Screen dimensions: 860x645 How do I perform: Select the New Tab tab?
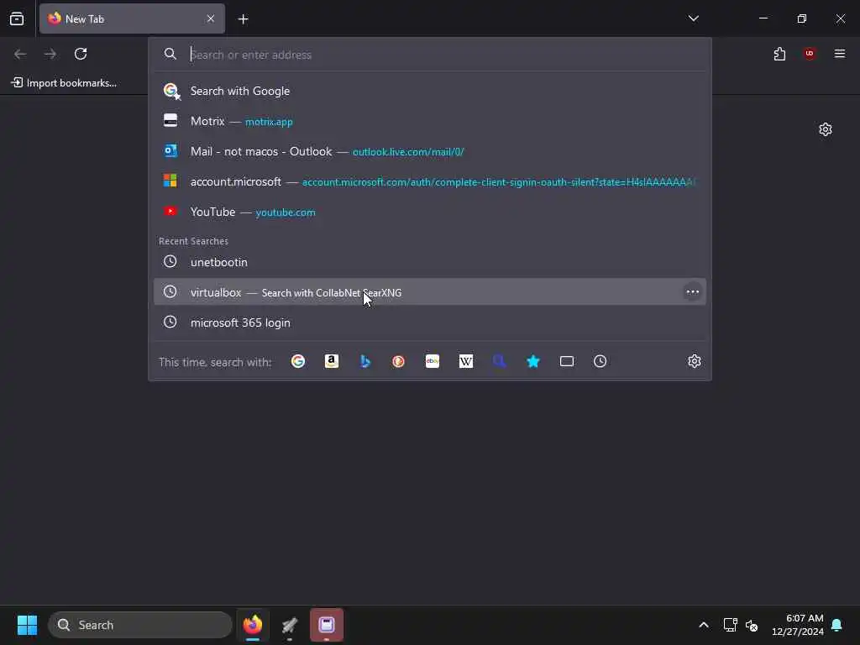(132, 18)
